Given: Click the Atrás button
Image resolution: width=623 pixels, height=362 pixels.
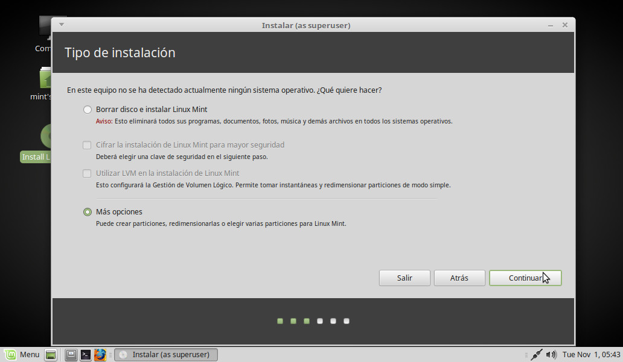Looking at the screenshot, I should 459,278.
